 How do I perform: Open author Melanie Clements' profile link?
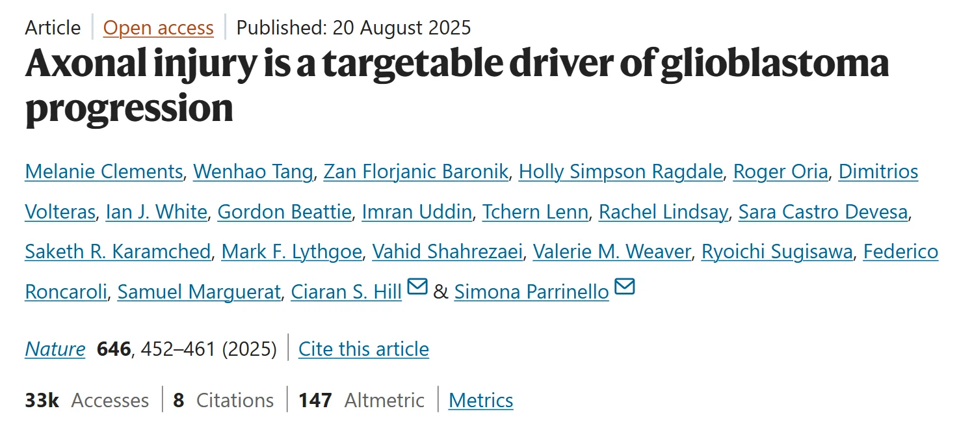[104, 172]
